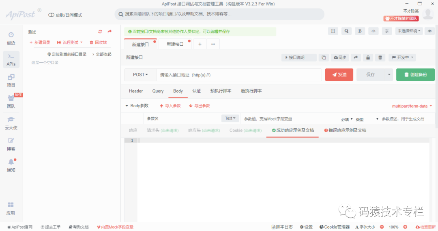Switch to the Query tab
This screenshot has width=438, height=231.
click(158, 91)
